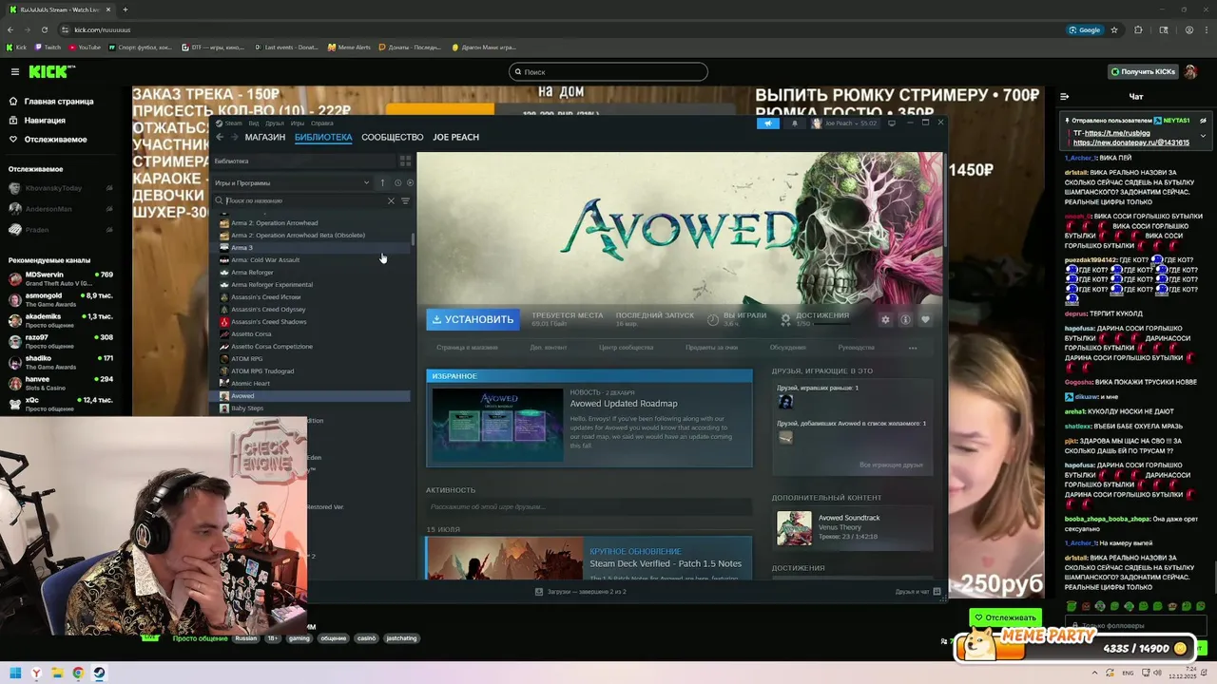Viewport: 1217px width, 684px height.
Task: Expand the pinned chat message chevron
Action: pyautogui.click(x=1203, y=136)
